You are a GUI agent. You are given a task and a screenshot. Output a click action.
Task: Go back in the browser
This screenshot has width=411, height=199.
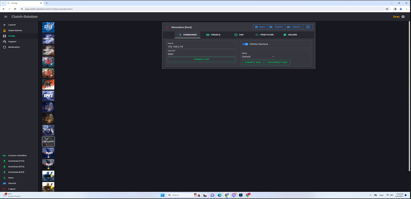point(4,9)
